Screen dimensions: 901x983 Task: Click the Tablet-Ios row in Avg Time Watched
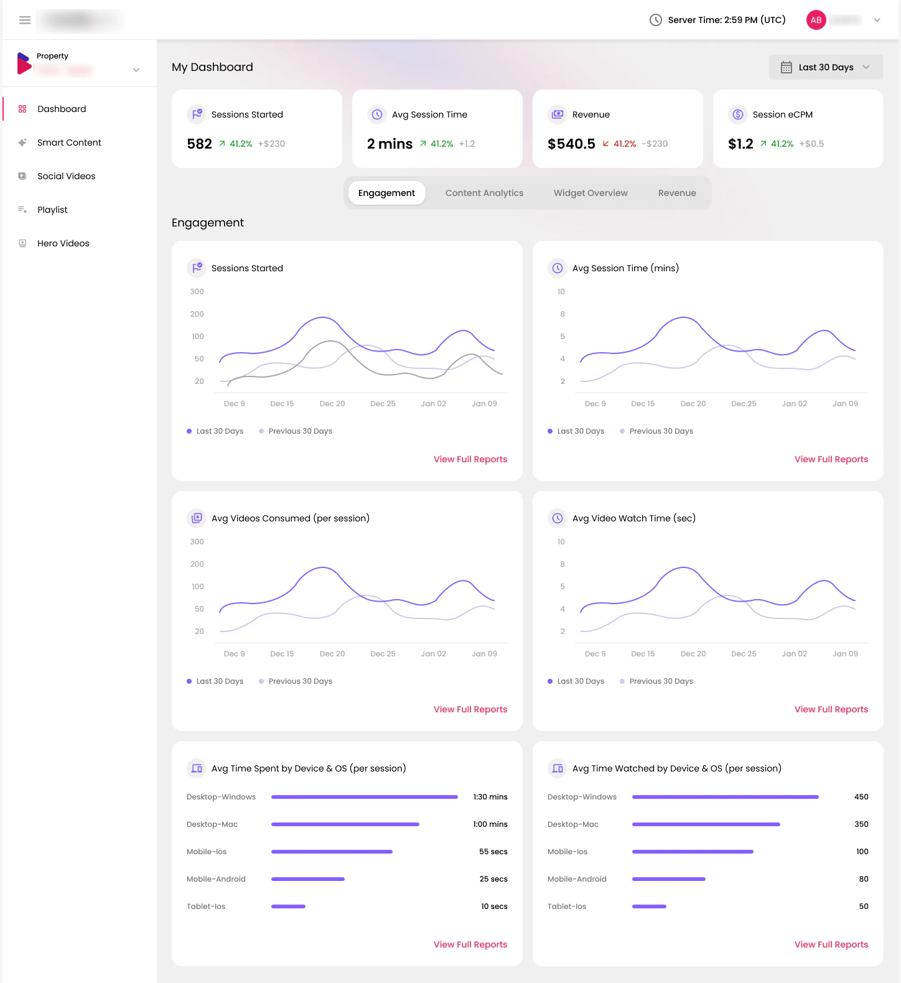tap(708, 906)
